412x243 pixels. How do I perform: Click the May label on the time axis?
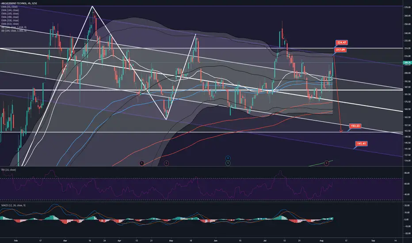tap(172, 240)
